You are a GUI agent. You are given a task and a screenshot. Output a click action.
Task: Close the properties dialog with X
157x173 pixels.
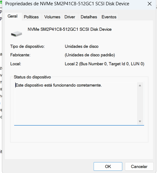pyautogui.click(x=150, y=4)
